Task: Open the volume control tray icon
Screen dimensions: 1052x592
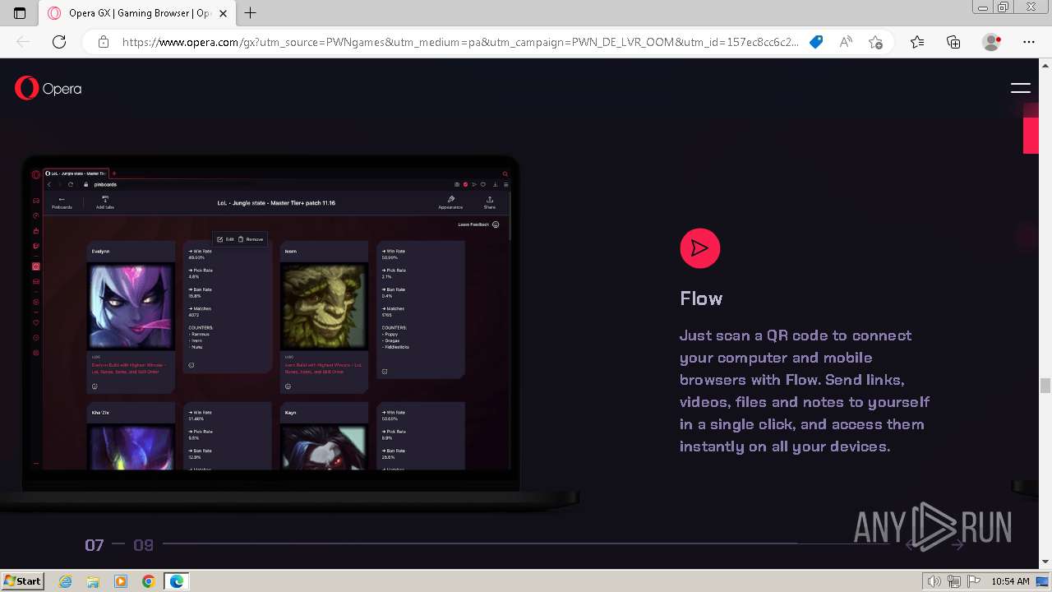Action: pos(935,581)
